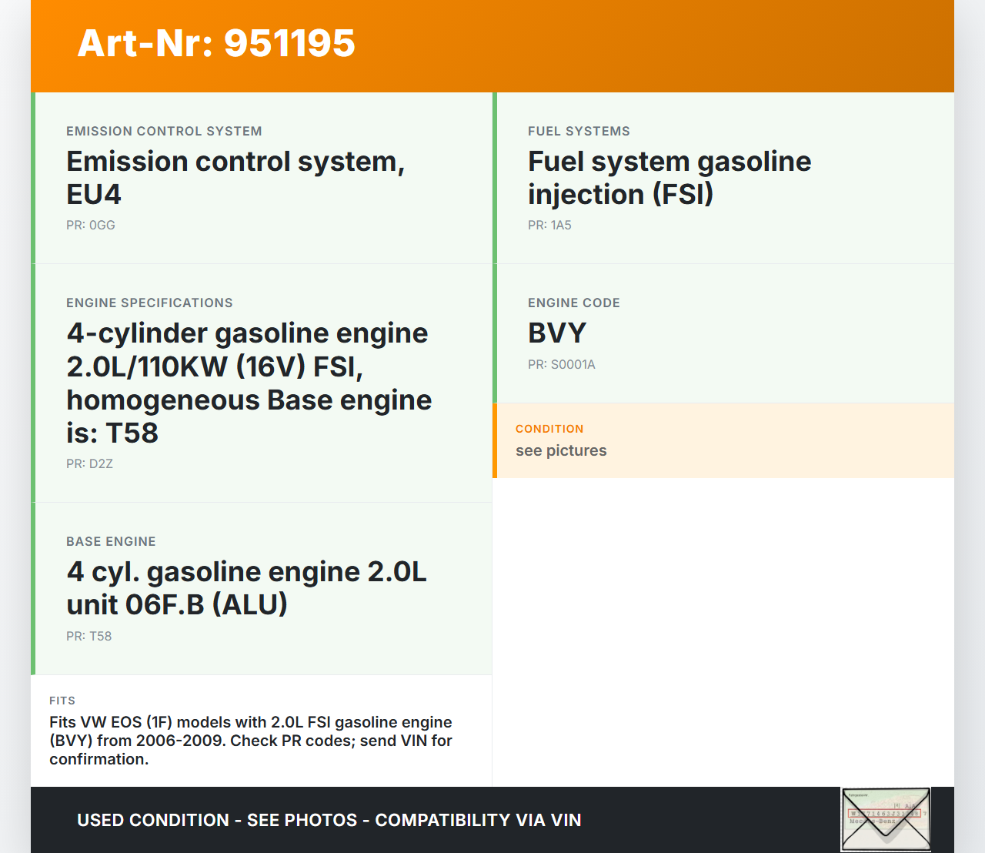Viewport: 985px width, 853px height.
Task: Click the PR: T58 code
Action: (x=88, y=637)
